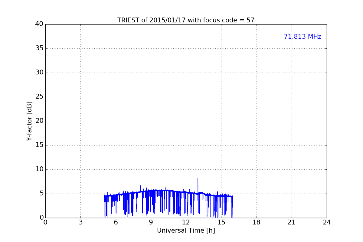Click the "71.813 MHz" frequency label
Screen dimensions: 363x242
coord(302,37)
